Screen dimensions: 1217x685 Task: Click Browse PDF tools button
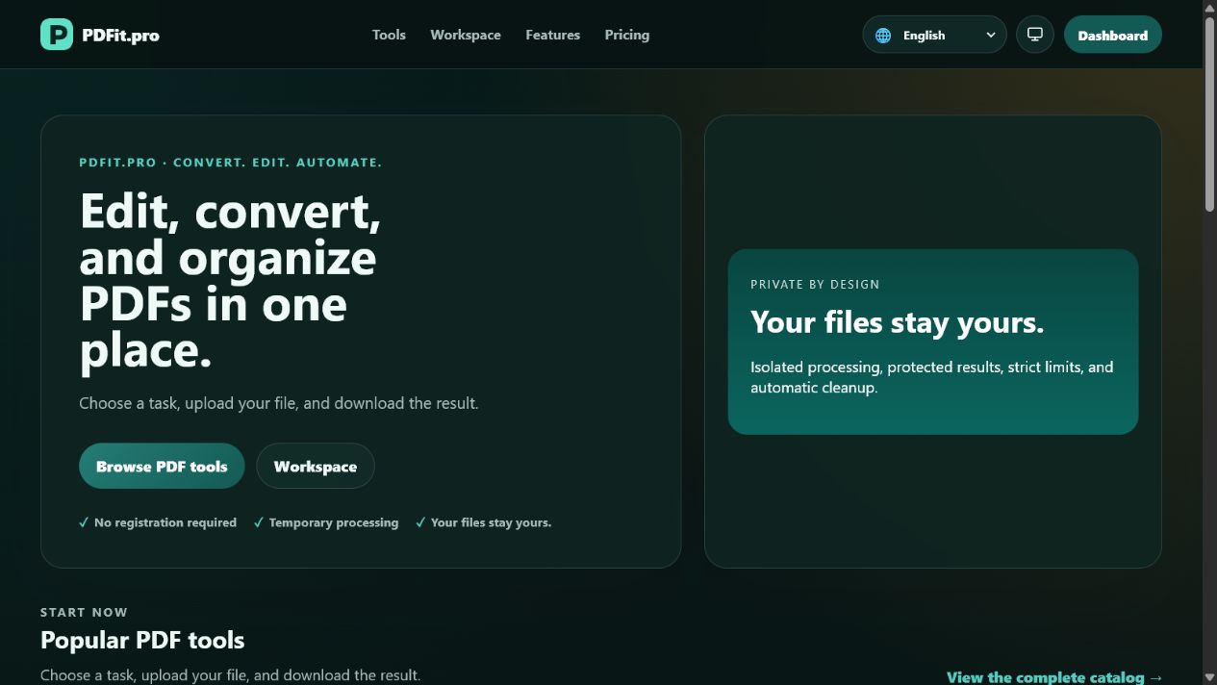point(162,466)
